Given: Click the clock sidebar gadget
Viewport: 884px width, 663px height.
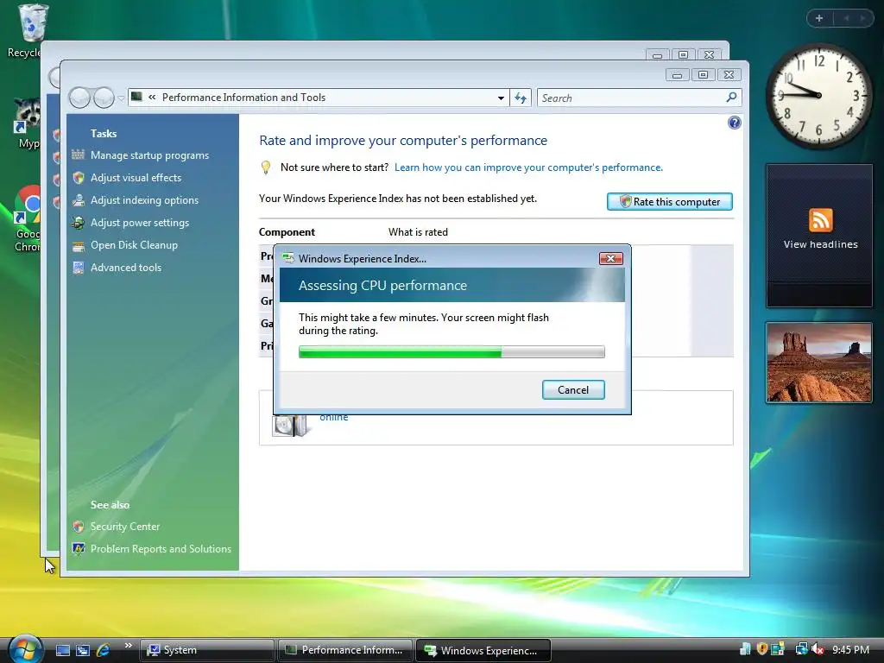Looking at the screenshot, I should coord(818,96).
